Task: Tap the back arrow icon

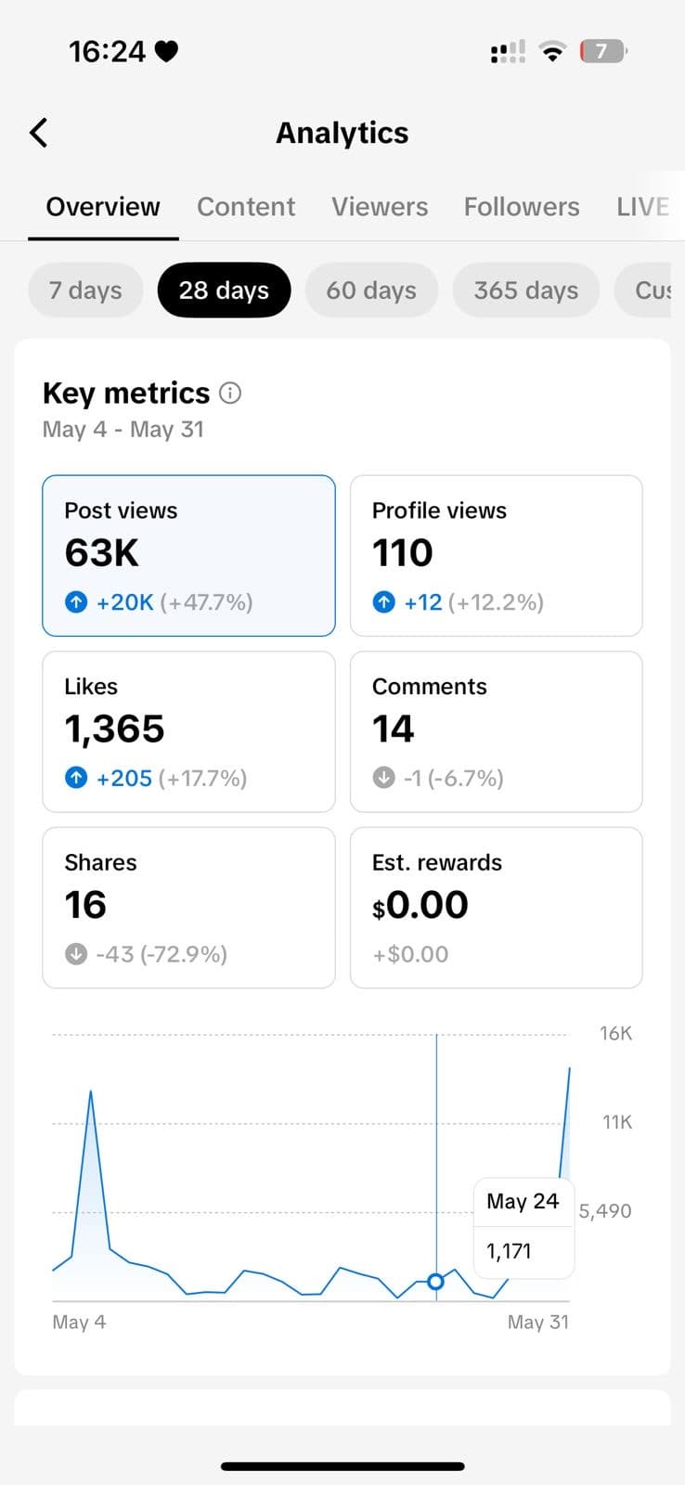Action: click(x=38, y=133)
